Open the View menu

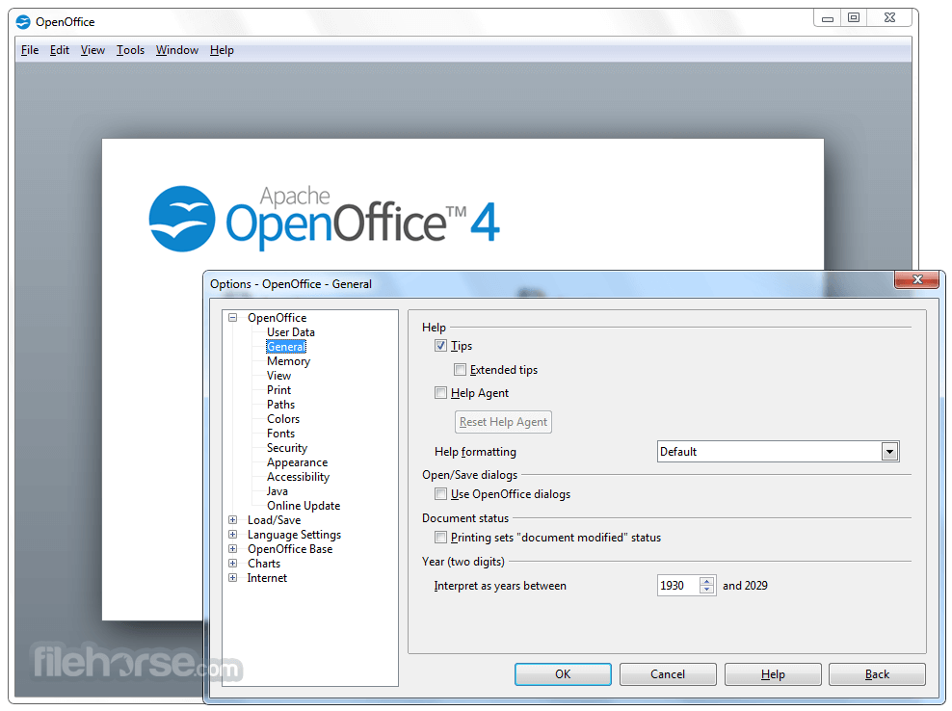(x=93, y=50)
